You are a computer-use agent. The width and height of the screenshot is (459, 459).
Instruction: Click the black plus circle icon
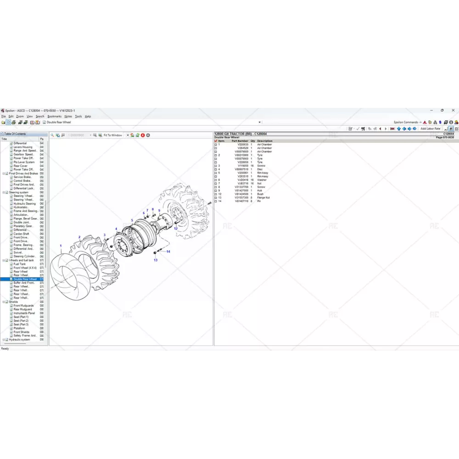[148, 135]
